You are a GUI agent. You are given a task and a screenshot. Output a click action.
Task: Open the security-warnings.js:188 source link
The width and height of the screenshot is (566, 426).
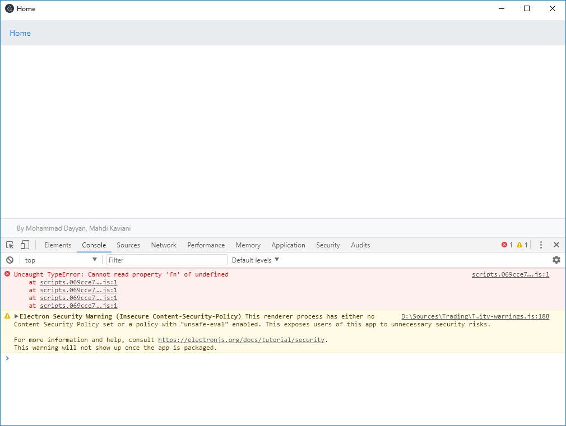(x=475, y=317)
